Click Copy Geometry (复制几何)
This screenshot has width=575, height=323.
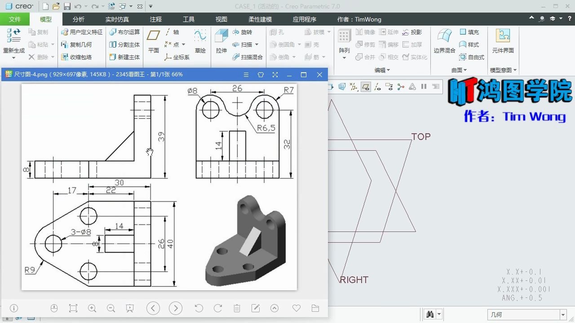coord(76,44)
